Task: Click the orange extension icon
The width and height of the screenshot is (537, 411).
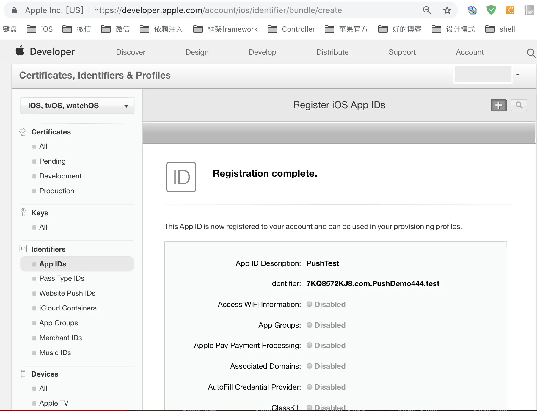Action: pyautogui.click(x=510, y=10)
